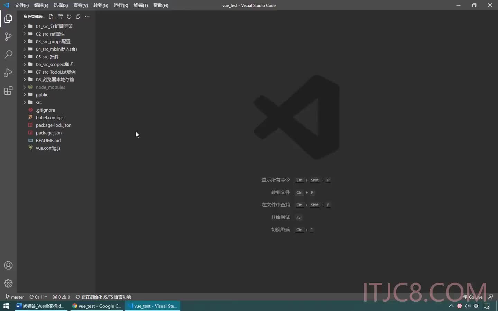Open Accounts menu icon
This screenshot has width=498, height=311.
pos(8,265)
